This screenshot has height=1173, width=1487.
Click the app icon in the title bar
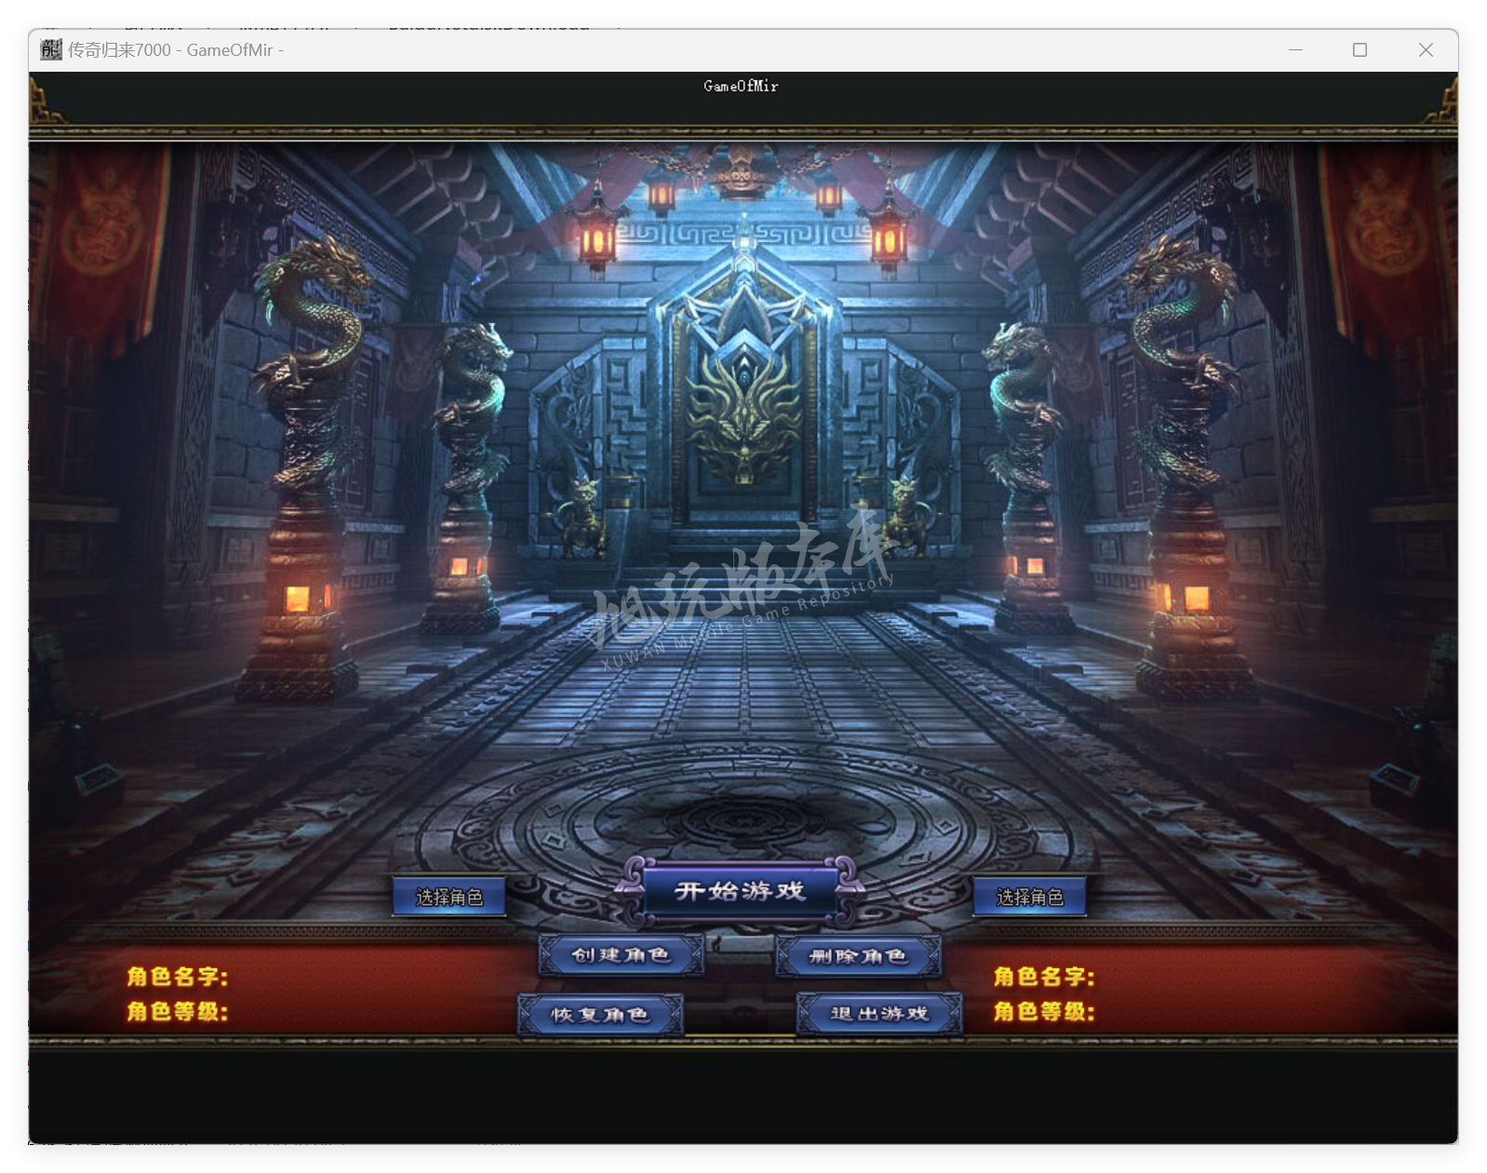tap(51, 49)
